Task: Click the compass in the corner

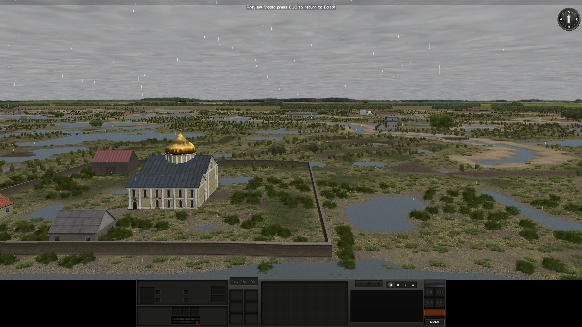Action: [x=569, y=19]
